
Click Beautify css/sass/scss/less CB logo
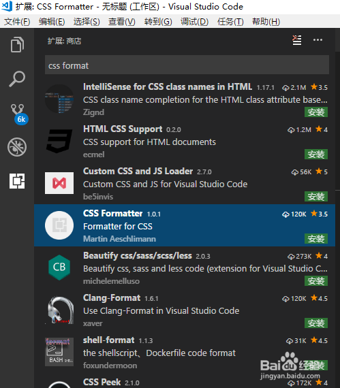click(59, 268)
